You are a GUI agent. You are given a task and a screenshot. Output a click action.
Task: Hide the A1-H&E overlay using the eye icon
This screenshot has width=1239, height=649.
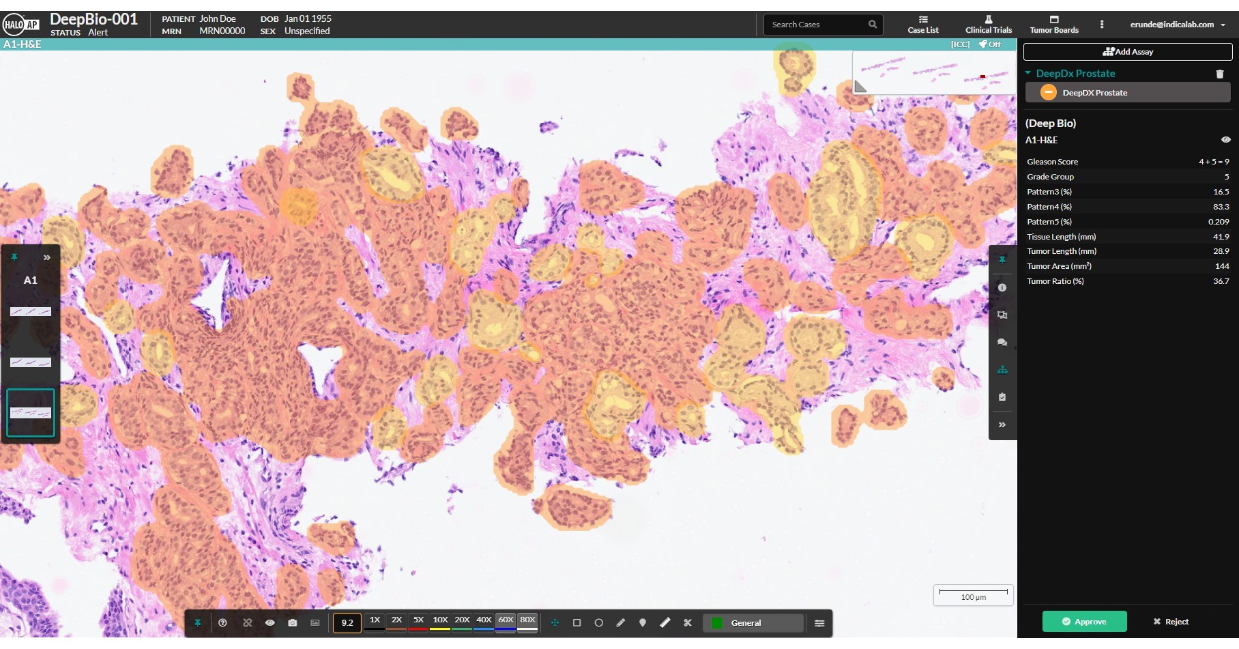[x=1226, y=139]
